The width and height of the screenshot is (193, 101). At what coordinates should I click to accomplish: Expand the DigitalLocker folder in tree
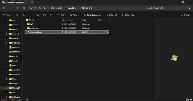(7, 43)
